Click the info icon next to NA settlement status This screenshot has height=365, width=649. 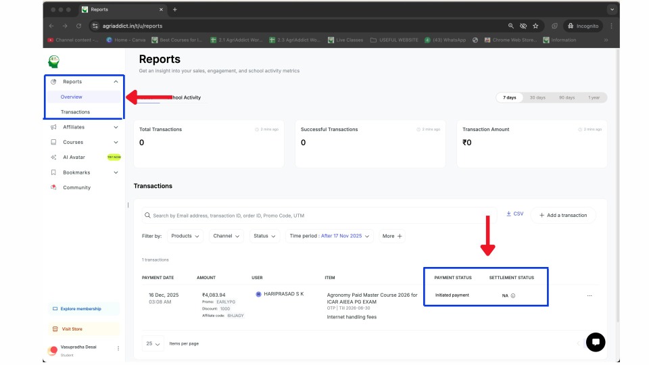pyautogui.click(x=513, y=295)
